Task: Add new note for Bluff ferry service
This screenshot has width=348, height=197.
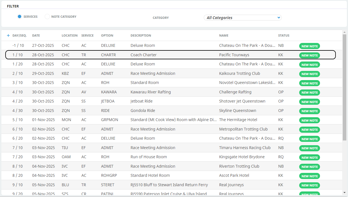Action: click(309, 185)
